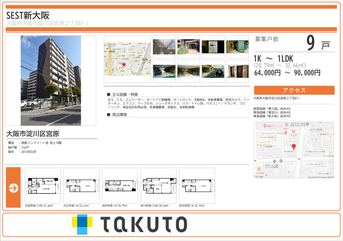Click the 'ホテルクォーツ新大阪' label on the Google map
This screenshot has height=241, width=343.
pos(273,133)
